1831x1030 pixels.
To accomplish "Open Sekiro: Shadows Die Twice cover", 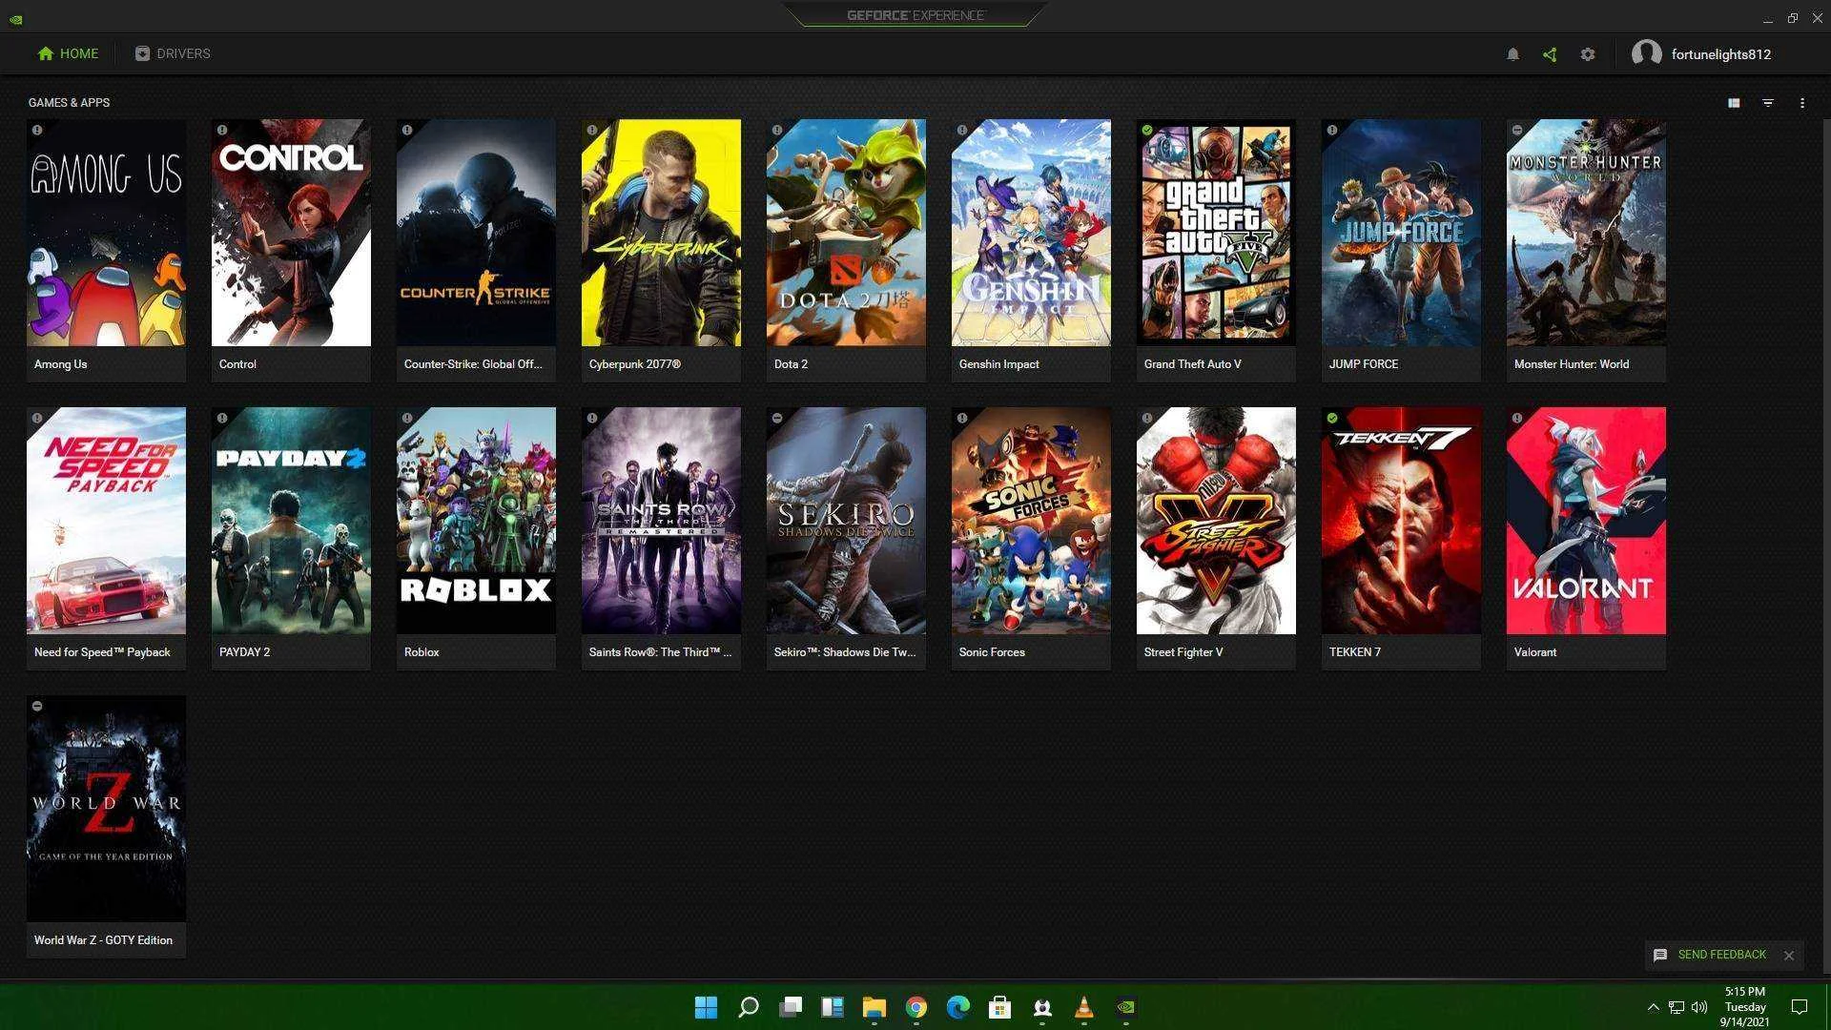I will coord(846,521).
